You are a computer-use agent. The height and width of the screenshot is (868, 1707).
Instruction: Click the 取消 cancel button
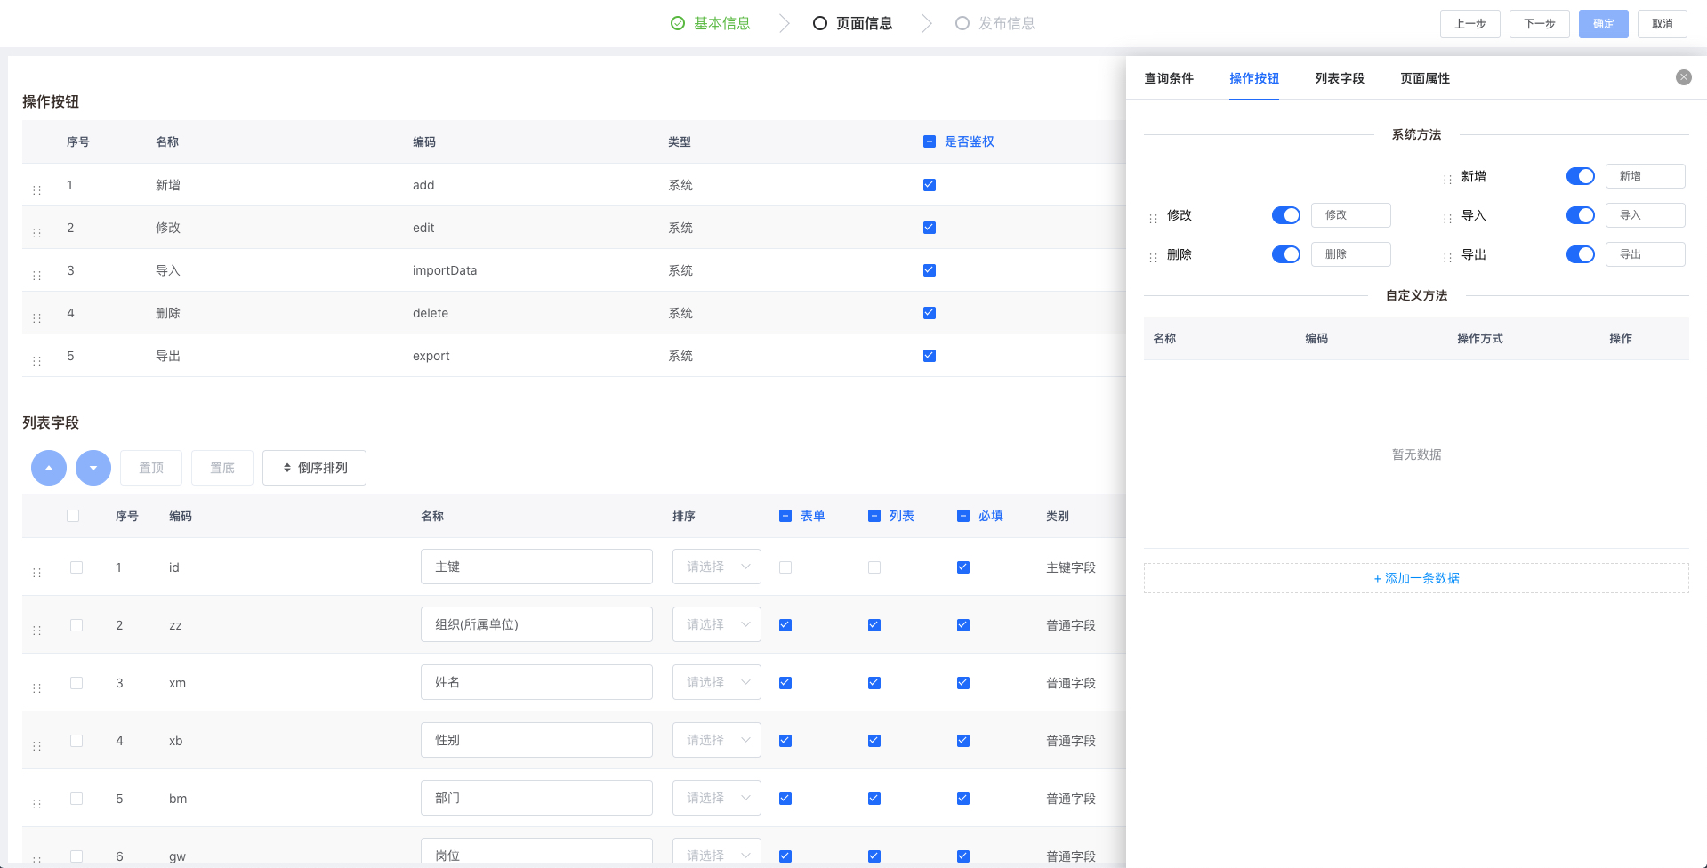pyautogui.click(x=1663, y=24)
